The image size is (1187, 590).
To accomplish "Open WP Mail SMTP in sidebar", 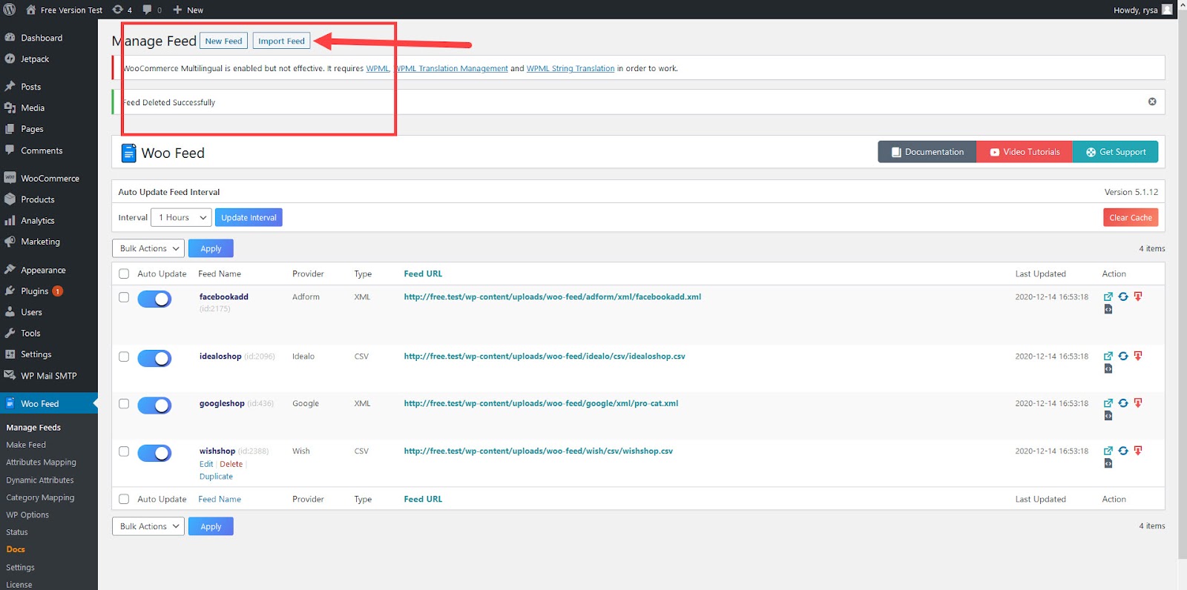I will pos(49,376).
